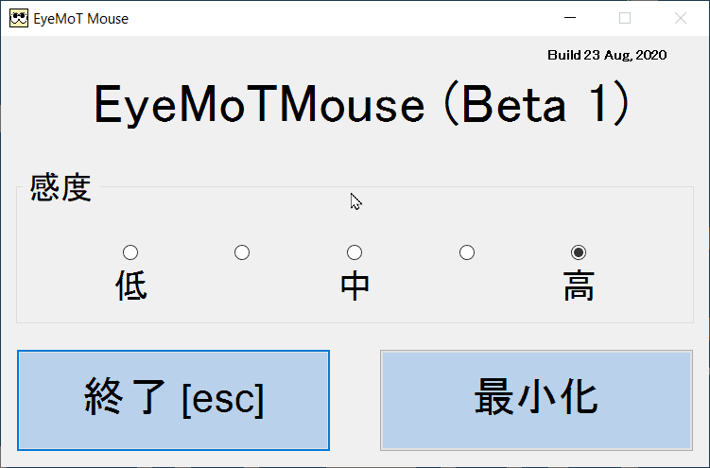This screenshot has height=468, width=710.
Task: Click the Build 23 Aug, 2020 label
Action: click(607, 55)
